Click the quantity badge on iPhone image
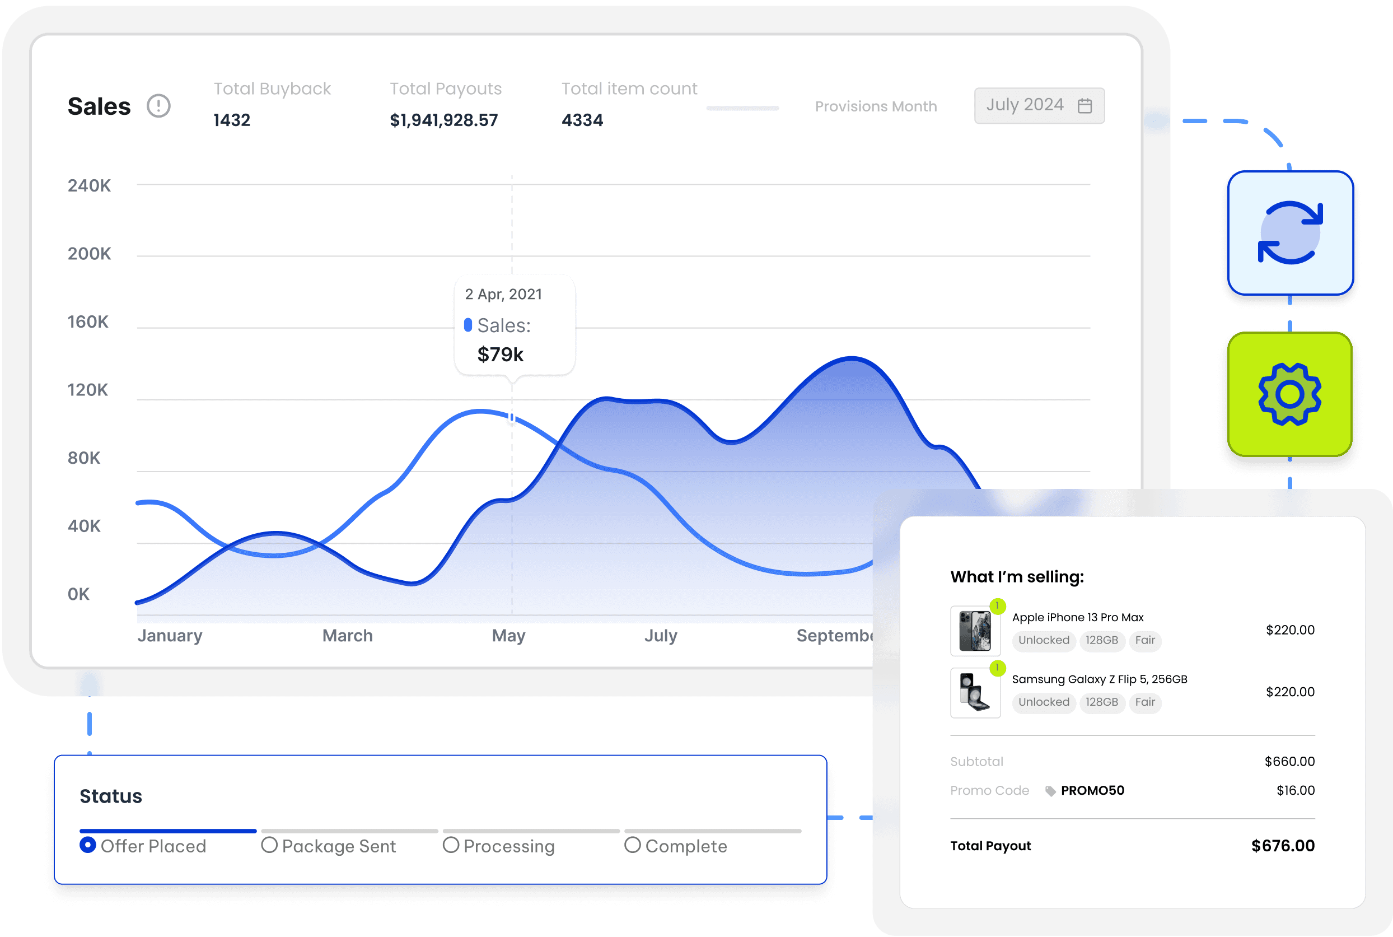1393x937 pixels. (x=997, y=606)
